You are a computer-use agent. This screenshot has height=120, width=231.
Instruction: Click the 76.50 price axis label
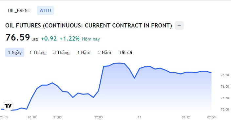[225, 75]
